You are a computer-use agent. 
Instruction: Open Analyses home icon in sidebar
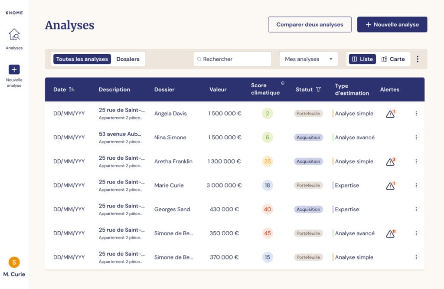click(14, 34)
